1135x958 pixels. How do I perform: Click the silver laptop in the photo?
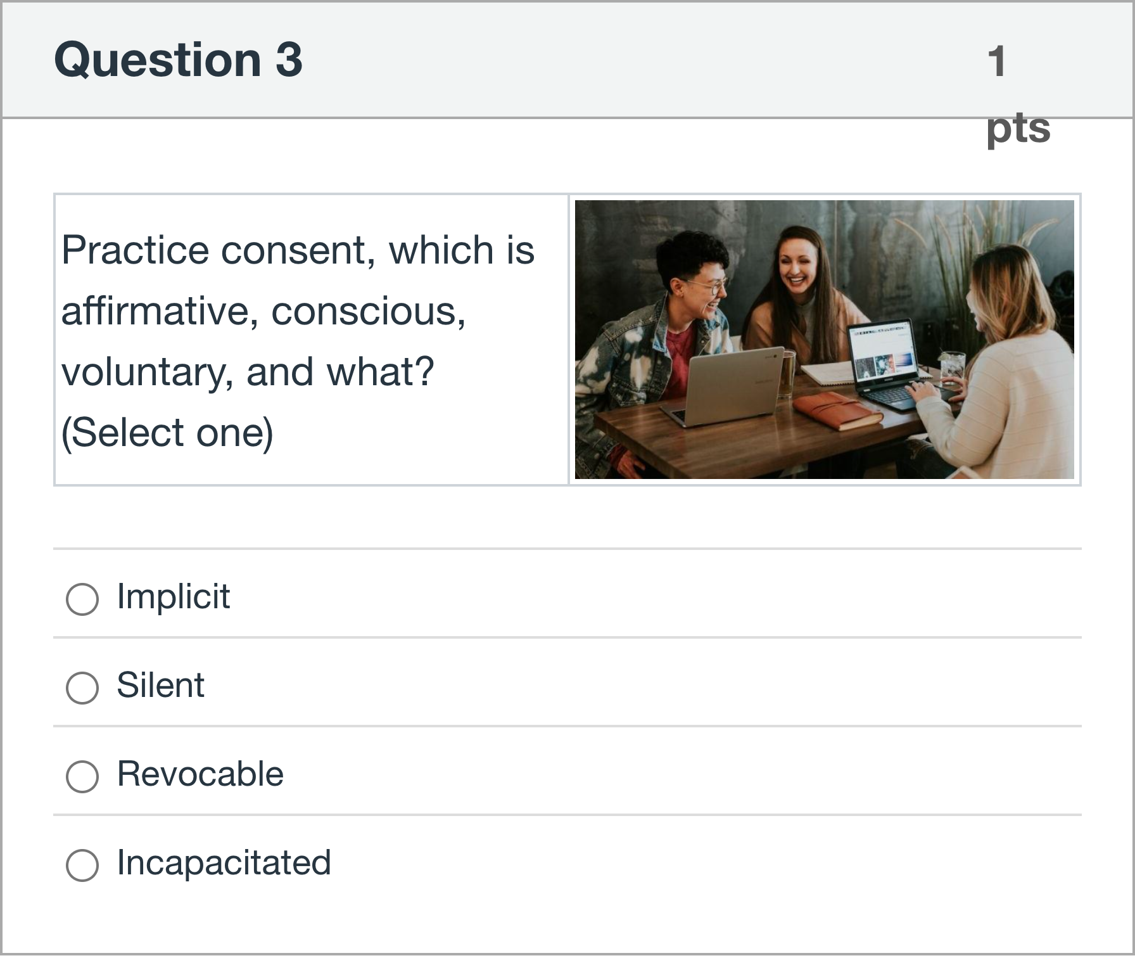[x=728, y=388]
